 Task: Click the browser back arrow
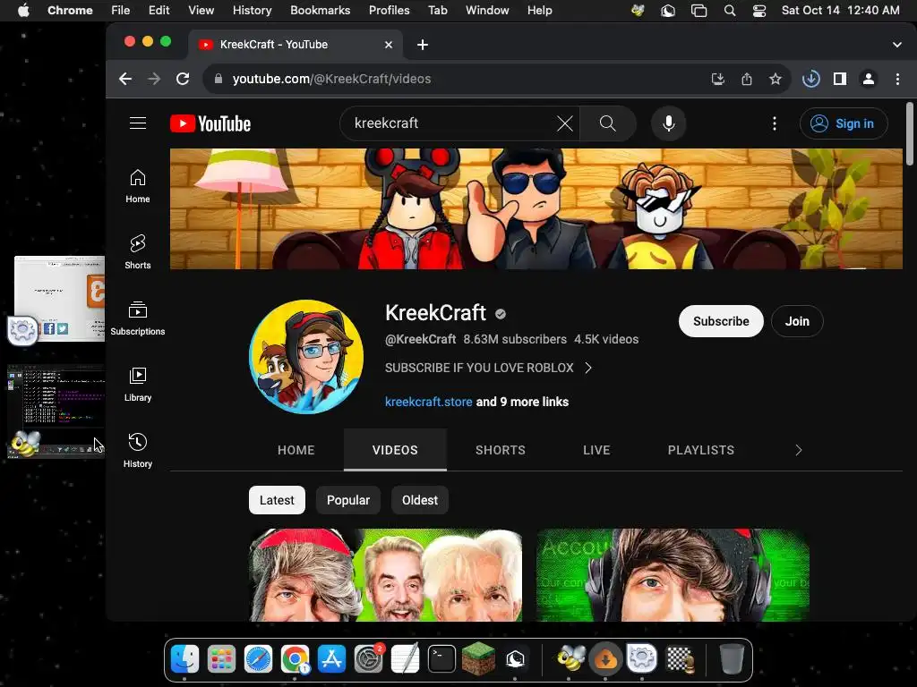(125, 79)
